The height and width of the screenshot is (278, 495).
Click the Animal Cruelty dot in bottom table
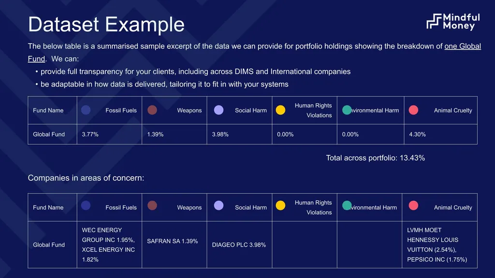click(414, 206)
